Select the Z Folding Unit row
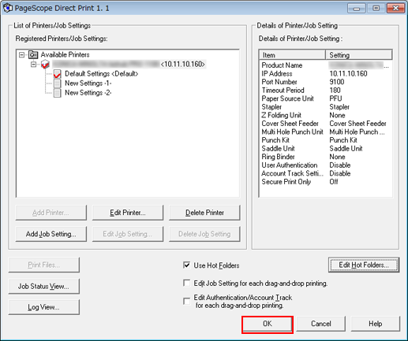Viewport: 408px width, 341px height. (x=325, y=115)
